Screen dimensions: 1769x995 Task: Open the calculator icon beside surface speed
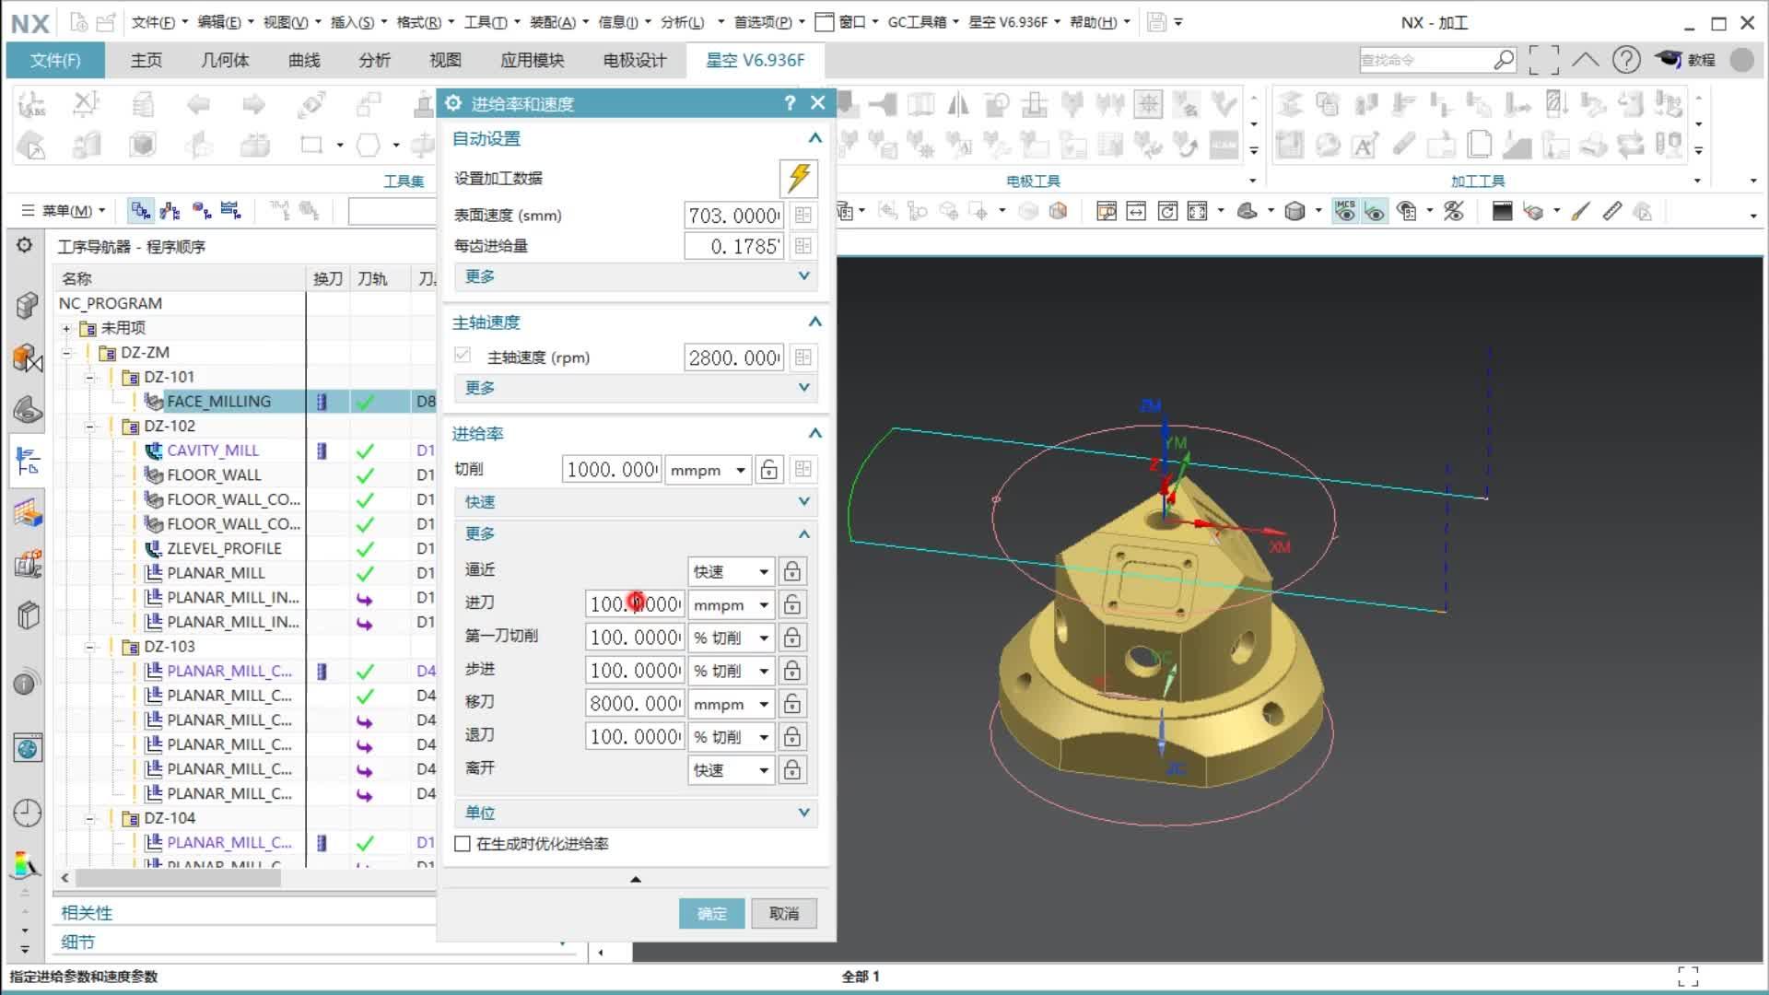(803, 215)
